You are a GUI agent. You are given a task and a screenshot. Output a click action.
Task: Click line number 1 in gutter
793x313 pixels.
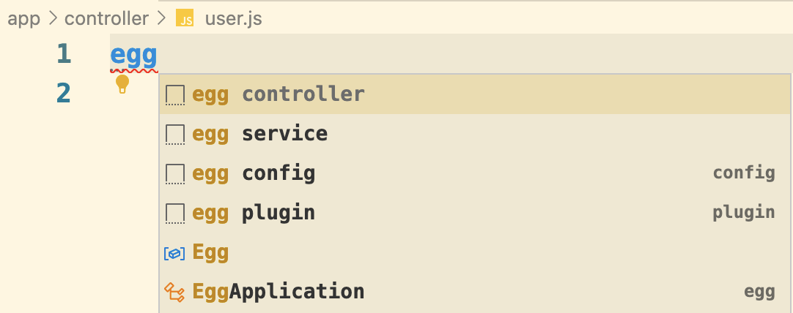pyautogui.click(x=64, y=53)
